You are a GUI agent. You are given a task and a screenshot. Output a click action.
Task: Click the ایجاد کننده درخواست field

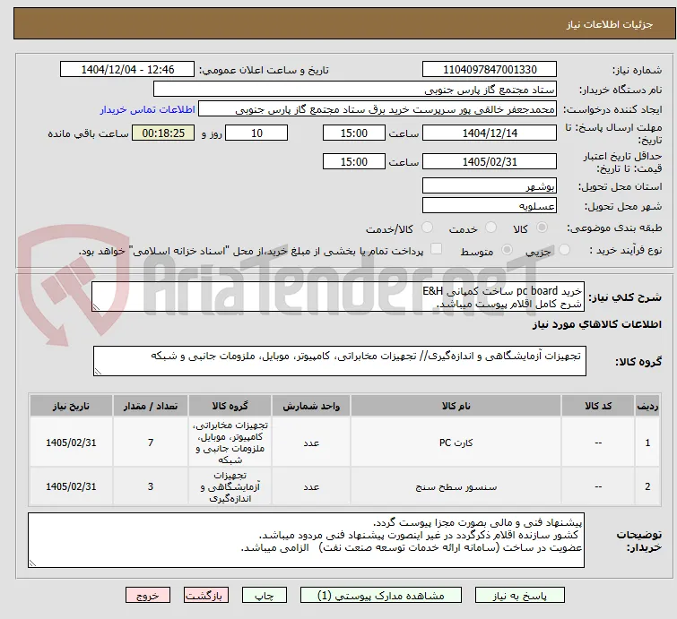(x=377, y=109)
